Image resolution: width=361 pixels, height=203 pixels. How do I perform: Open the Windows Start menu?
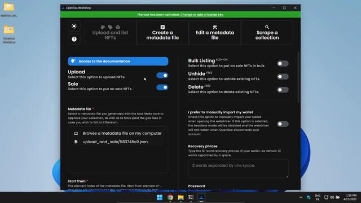point(160,197)
